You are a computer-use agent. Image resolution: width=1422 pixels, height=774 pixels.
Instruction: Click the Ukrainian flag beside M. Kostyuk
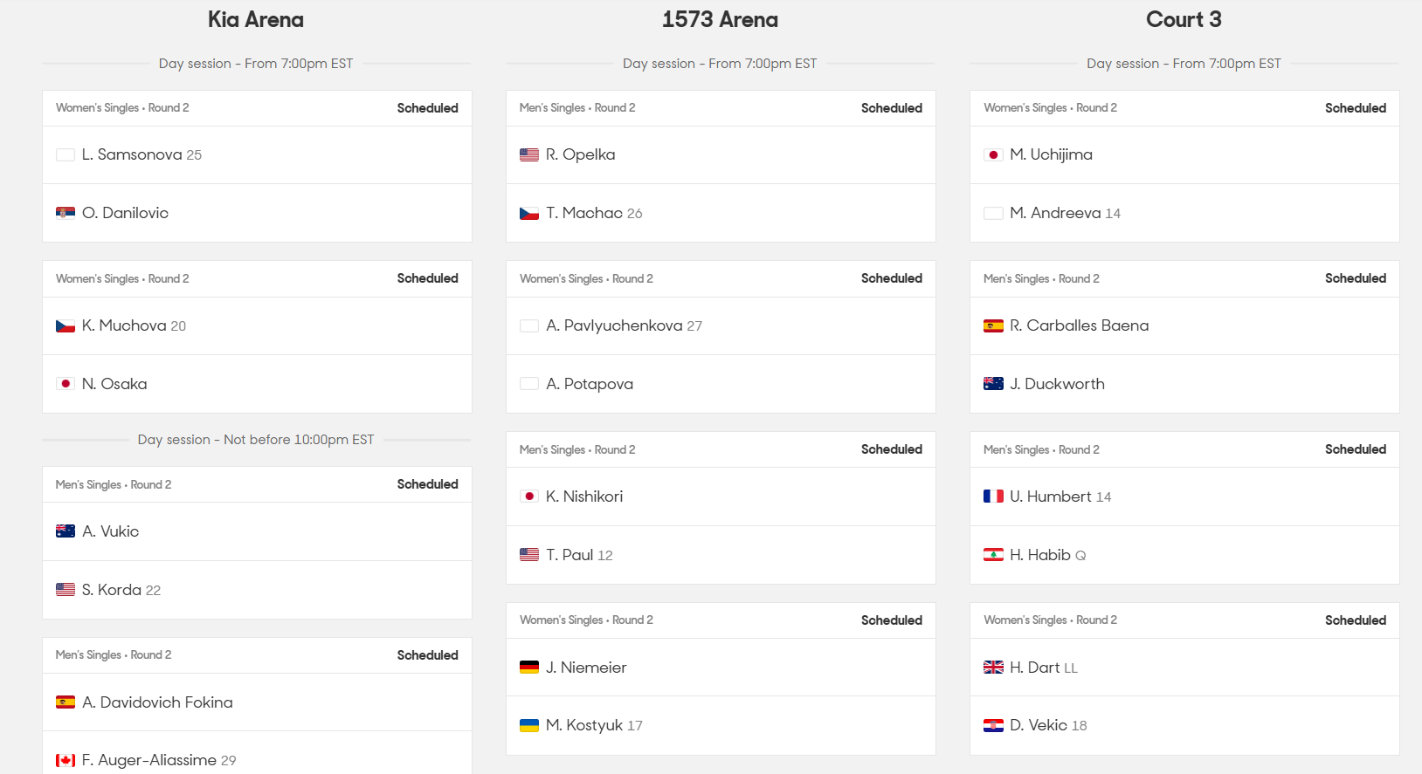click(529, 725)
